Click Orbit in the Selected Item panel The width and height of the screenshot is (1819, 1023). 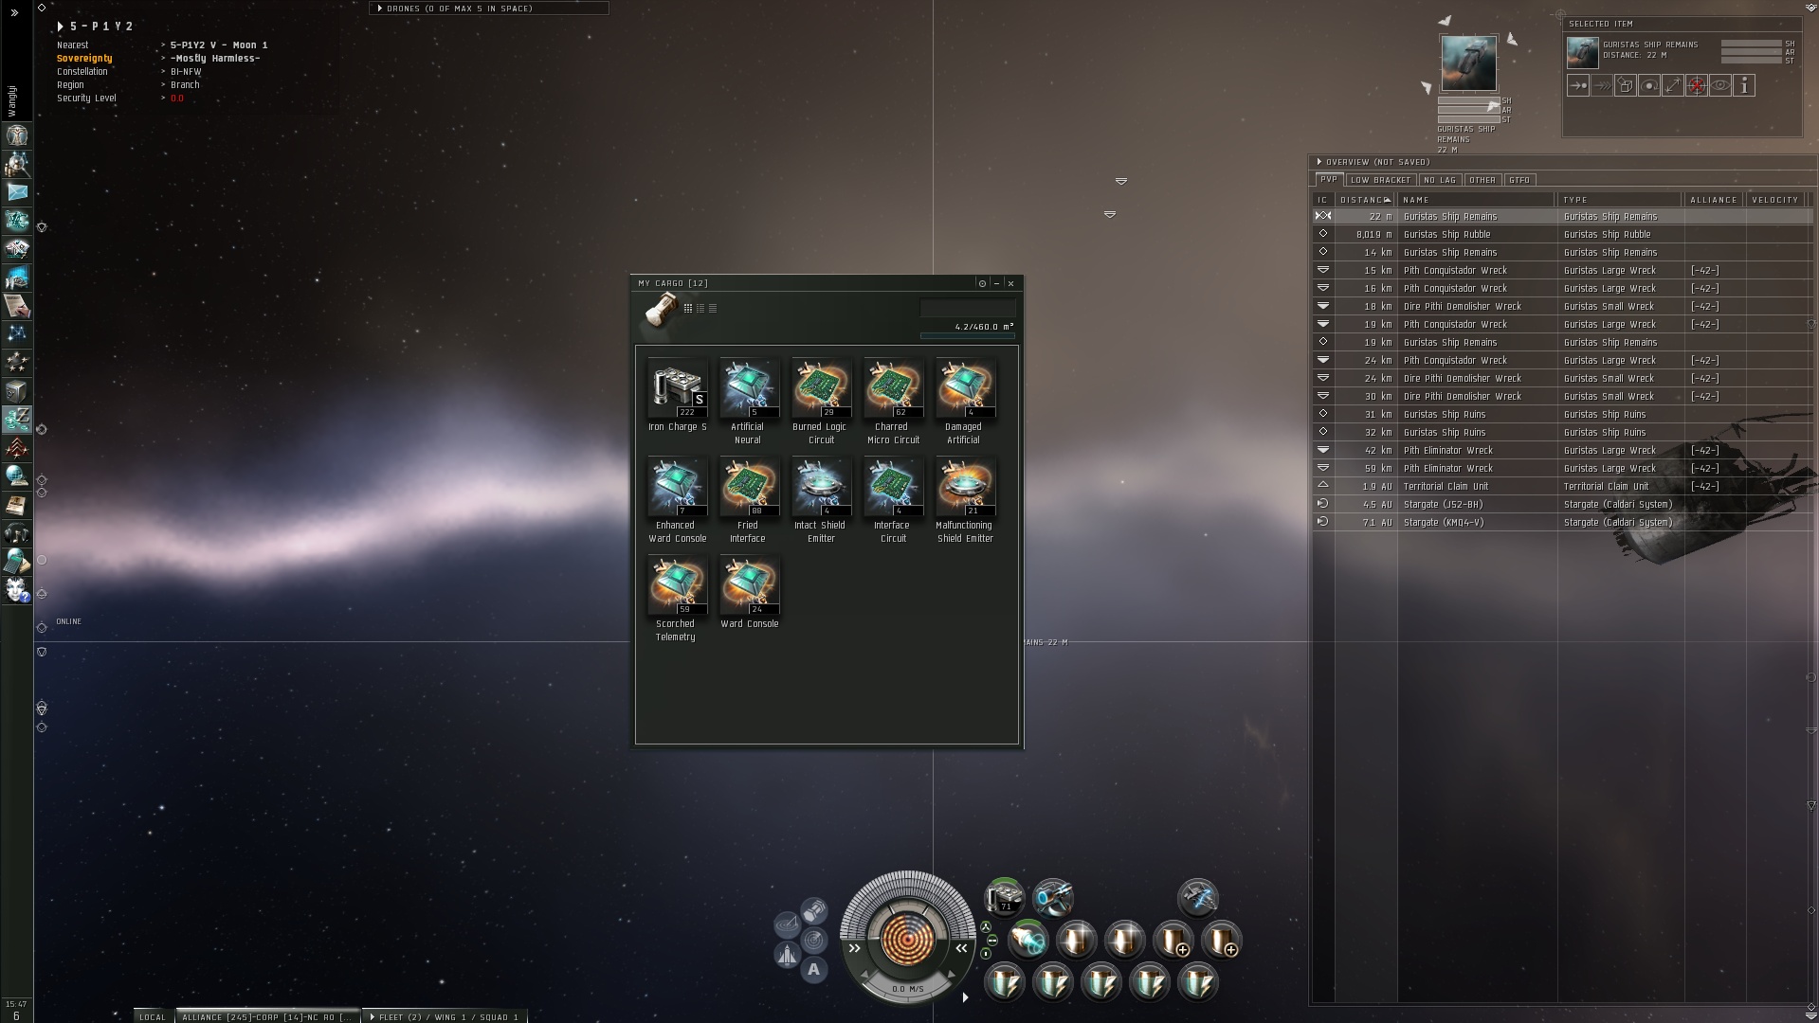(x=1649, y=86)
